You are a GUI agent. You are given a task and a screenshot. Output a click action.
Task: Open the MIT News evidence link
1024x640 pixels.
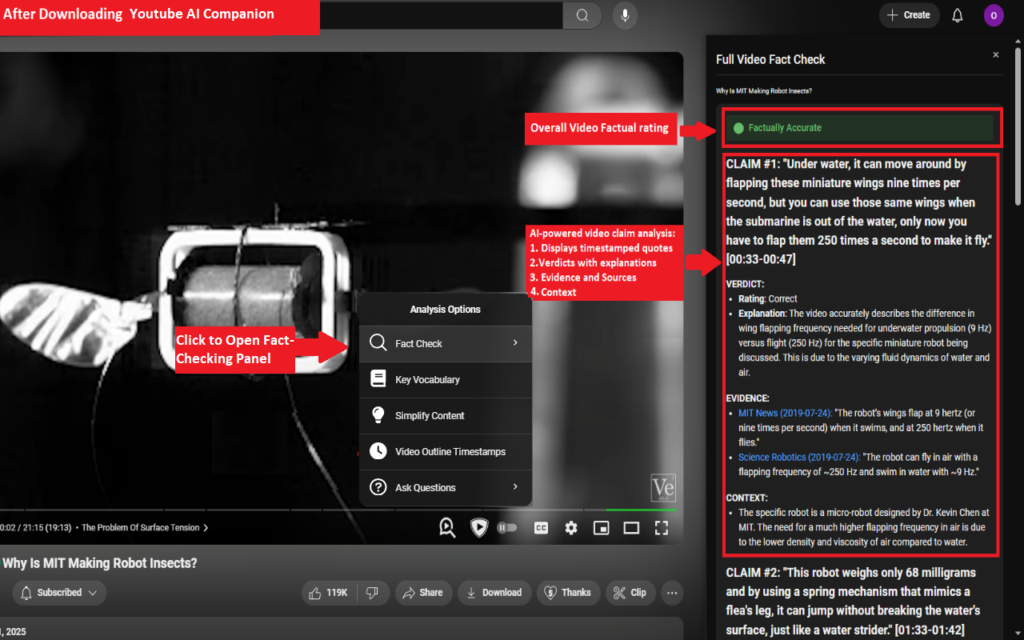click(785, 414)
